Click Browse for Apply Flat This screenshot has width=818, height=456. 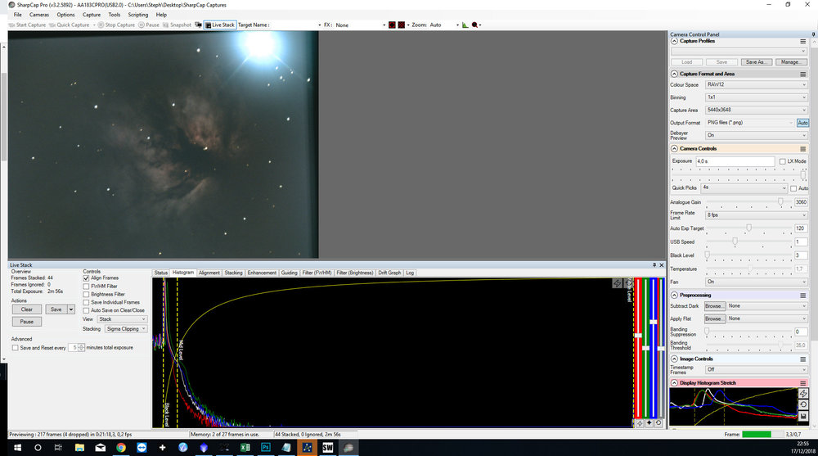714,318
